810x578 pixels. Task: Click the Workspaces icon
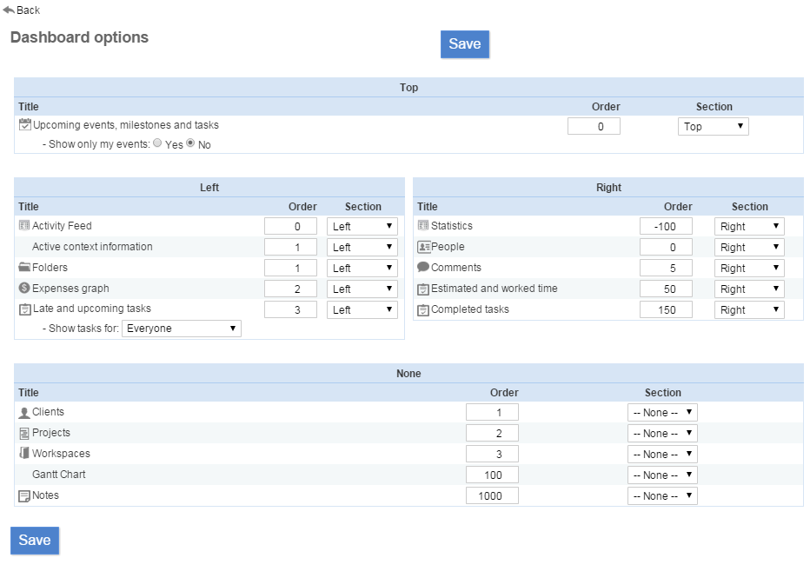click(x=24, y=454)
